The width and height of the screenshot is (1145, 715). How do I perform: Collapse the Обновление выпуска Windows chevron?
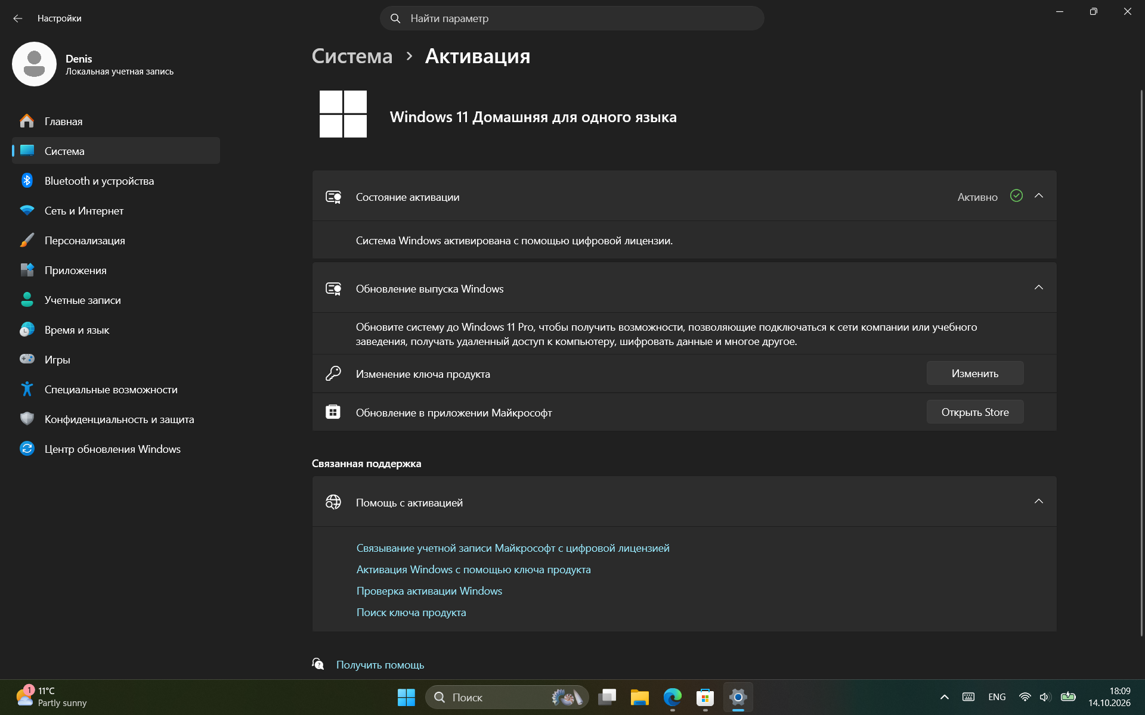click(x=1039, y=288)
